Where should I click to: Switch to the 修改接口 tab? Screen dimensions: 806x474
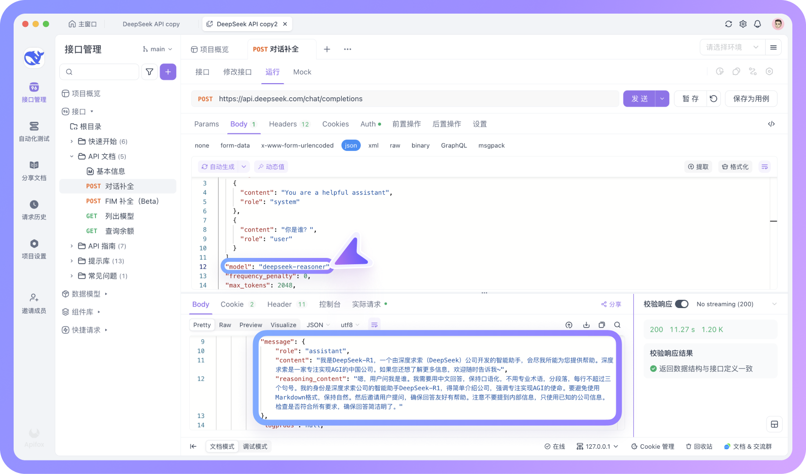tap(238, 72)
